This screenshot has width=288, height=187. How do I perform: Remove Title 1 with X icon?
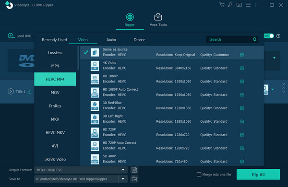point(284,84)
